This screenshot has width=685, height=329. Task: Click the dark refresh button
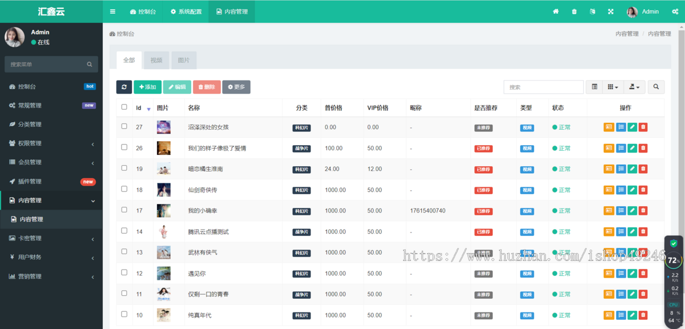point(124,87)
